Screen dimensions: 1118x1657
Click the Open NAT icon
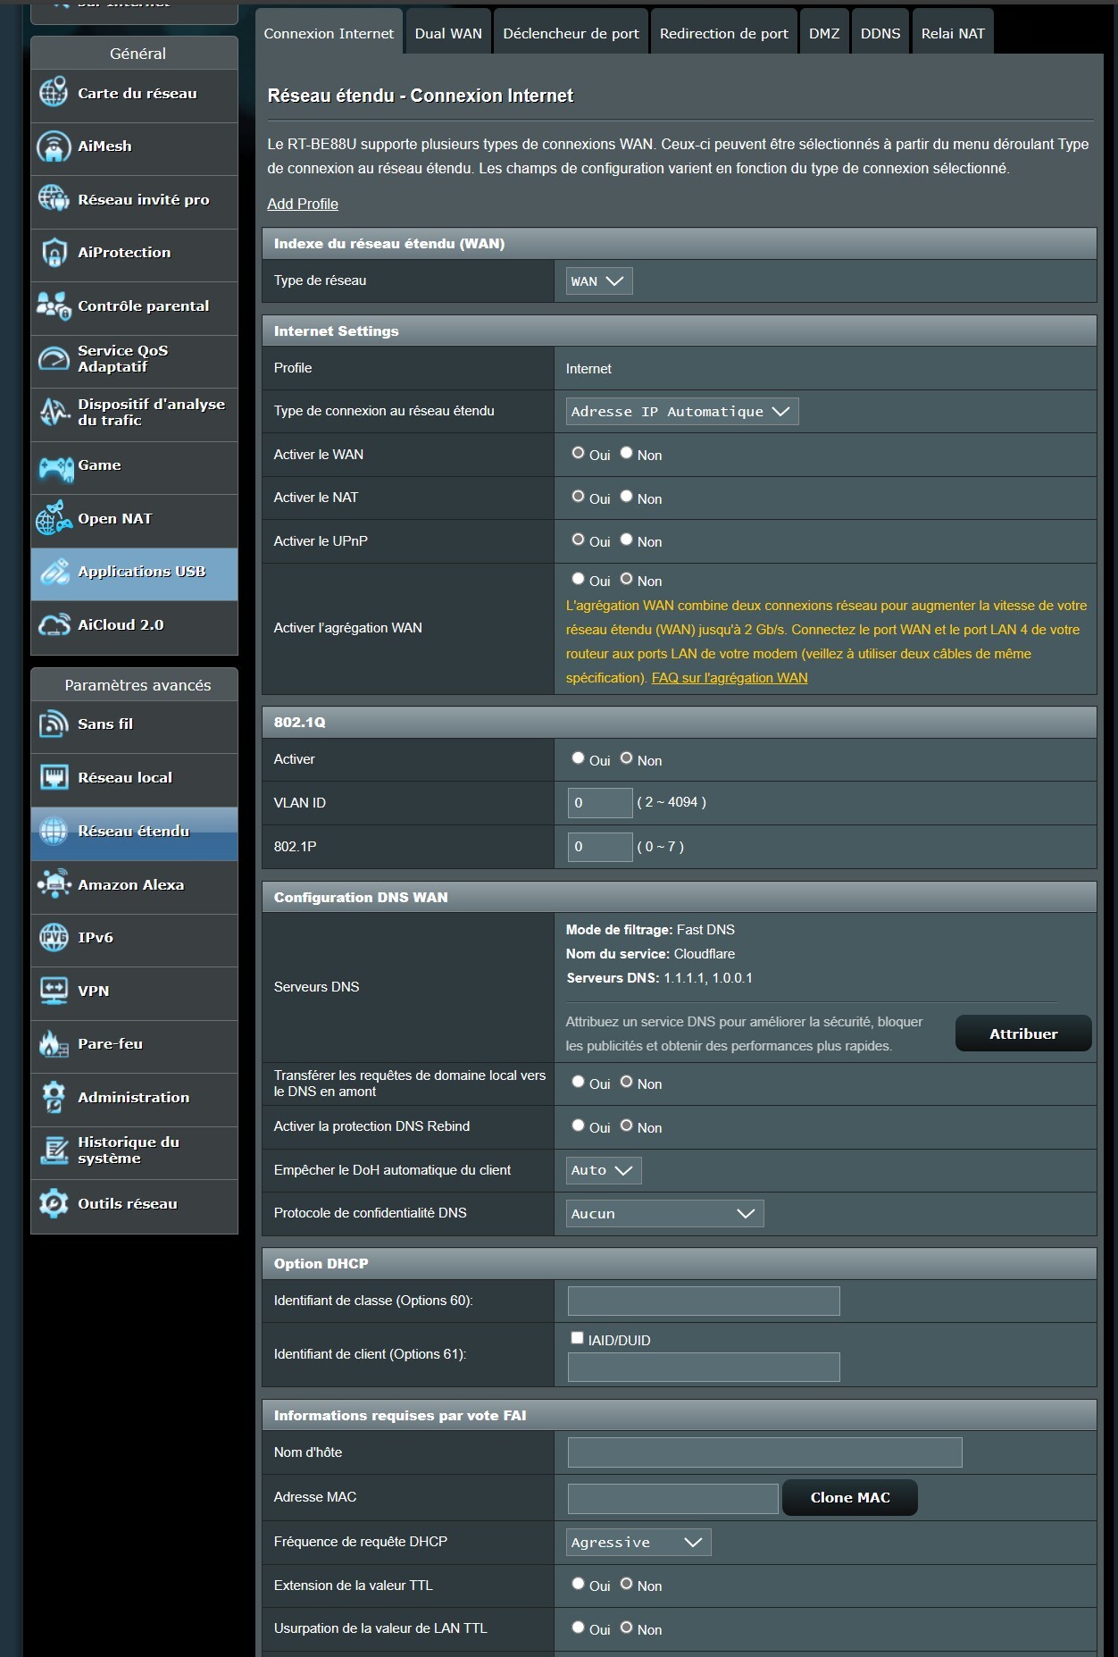[x=54, y=518]
